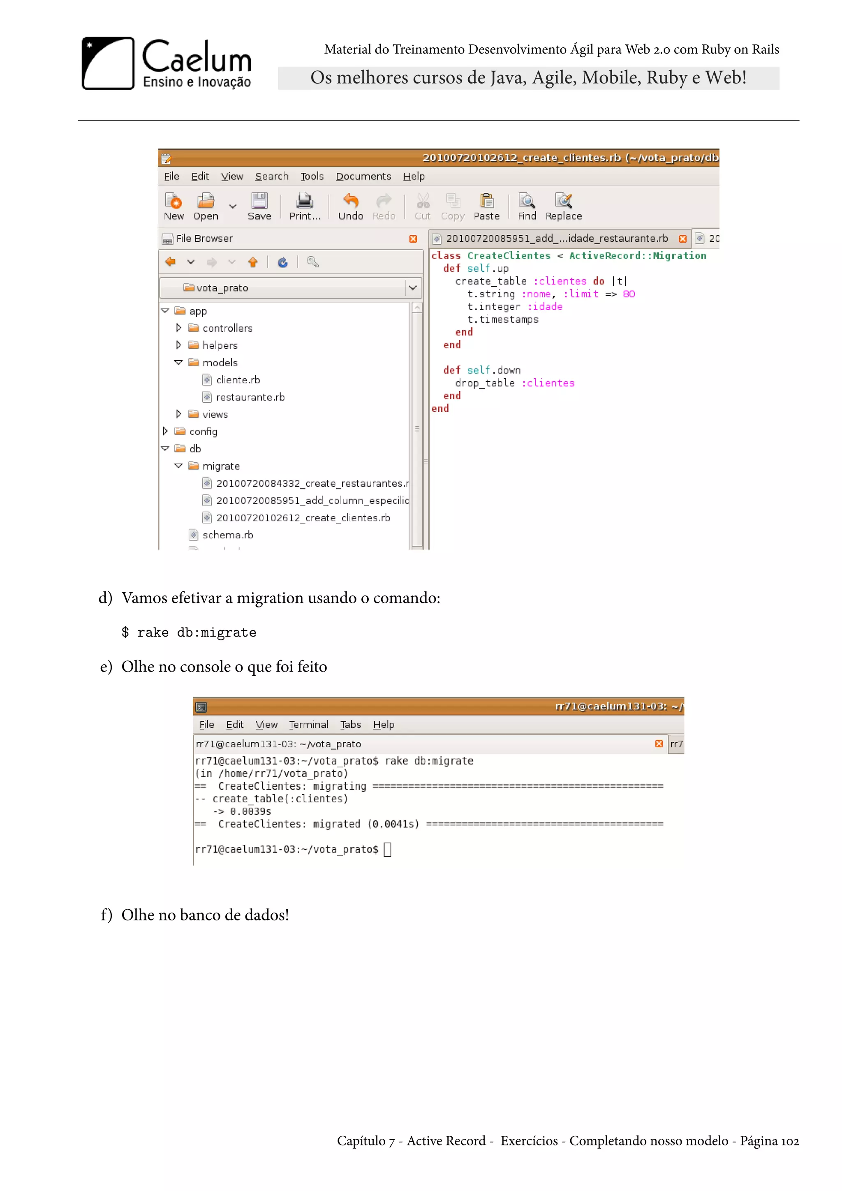Open the terminal's Edit menu
This screenshot has height=1191, width=842.
click(x=234, y=725)
